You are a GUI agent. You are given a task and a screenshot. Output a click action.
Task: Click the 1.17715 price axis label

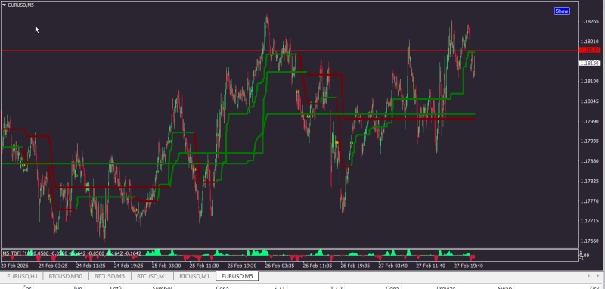click(590, 221)
